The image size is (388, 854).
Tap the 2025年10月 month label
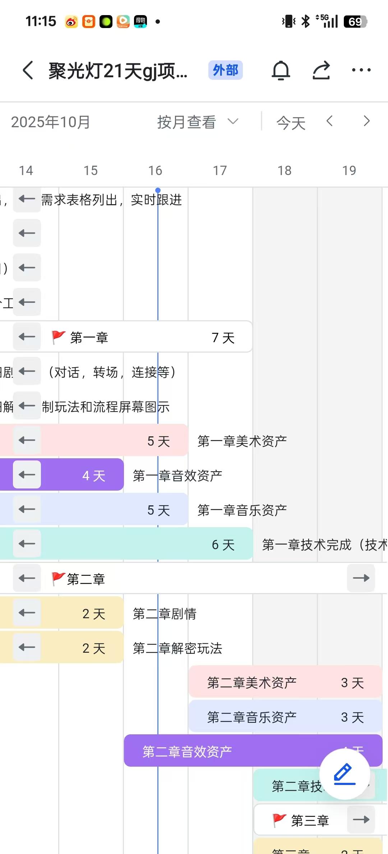pos(50,122)
